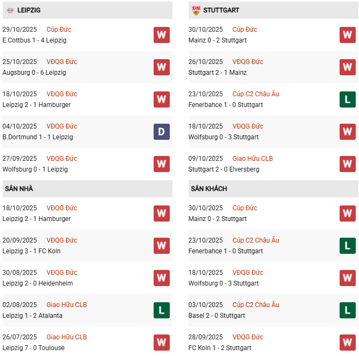Select the SÂN NHÀ section header
This screenshot has height=356, width=359.
[19, 189]
